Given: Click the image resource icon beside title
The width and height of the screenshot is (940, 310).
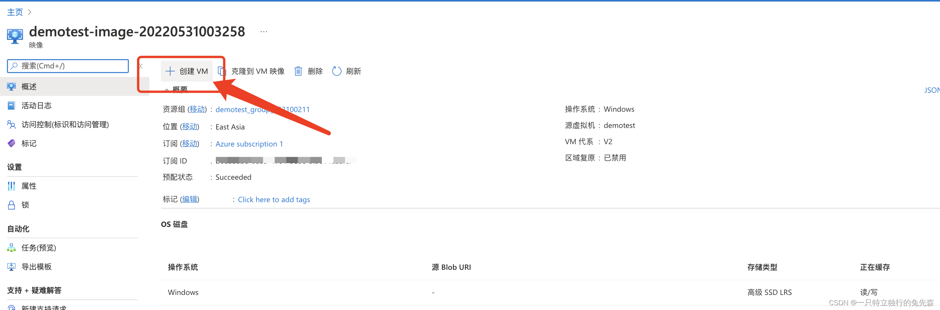Looking at the screenshot, I should pos(15,36).
